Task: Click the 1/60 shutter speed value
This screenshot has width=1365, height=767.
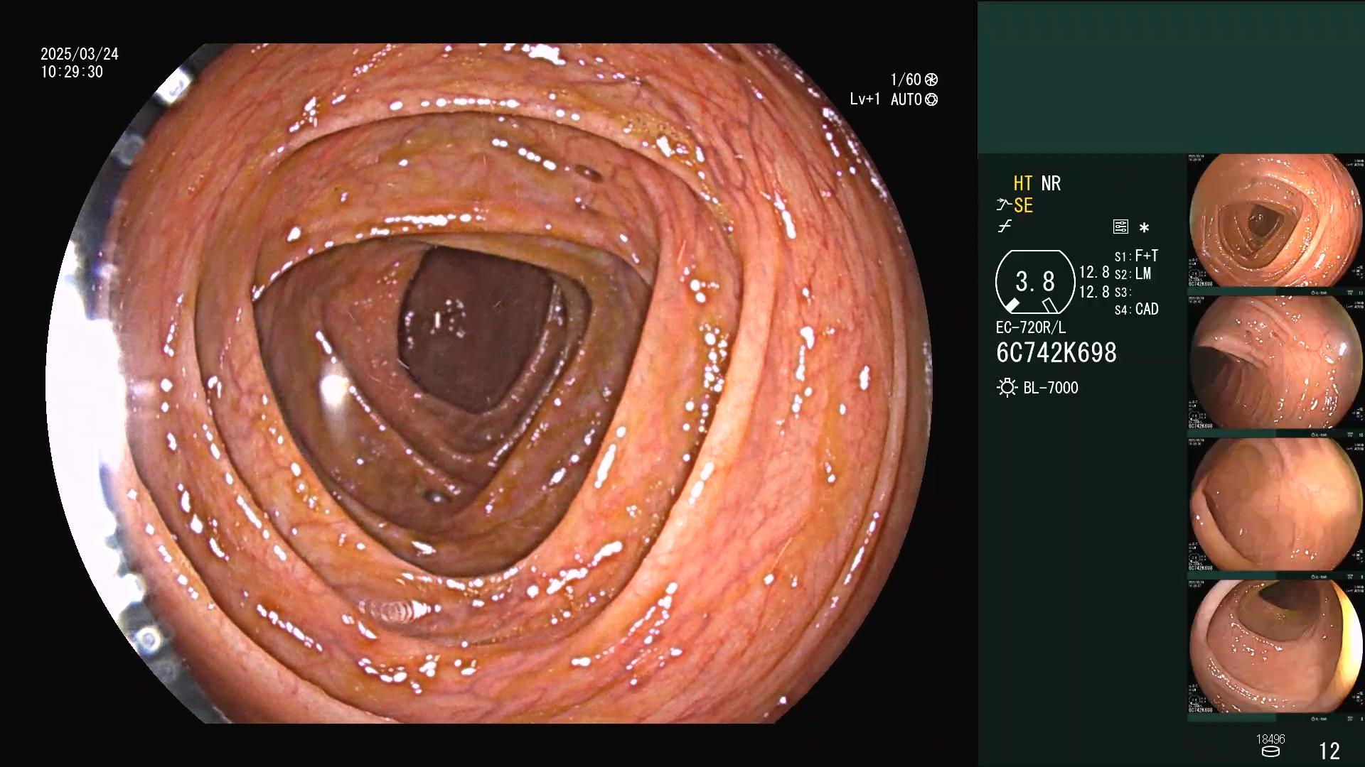Action: coord(906,80)
